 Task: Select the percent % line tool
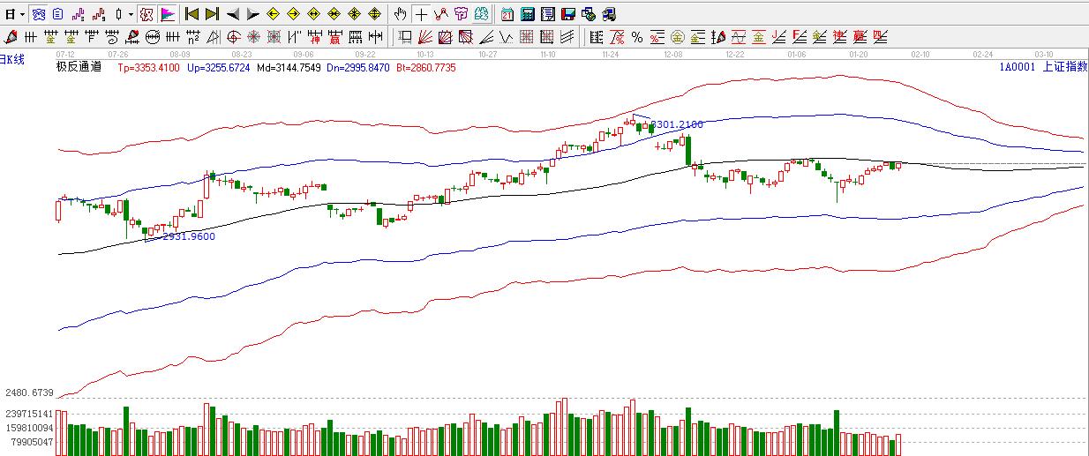(636, 37)
